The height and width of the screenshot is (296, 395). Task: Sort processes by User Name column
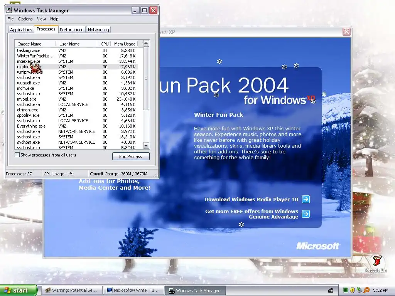pos(77,44)
